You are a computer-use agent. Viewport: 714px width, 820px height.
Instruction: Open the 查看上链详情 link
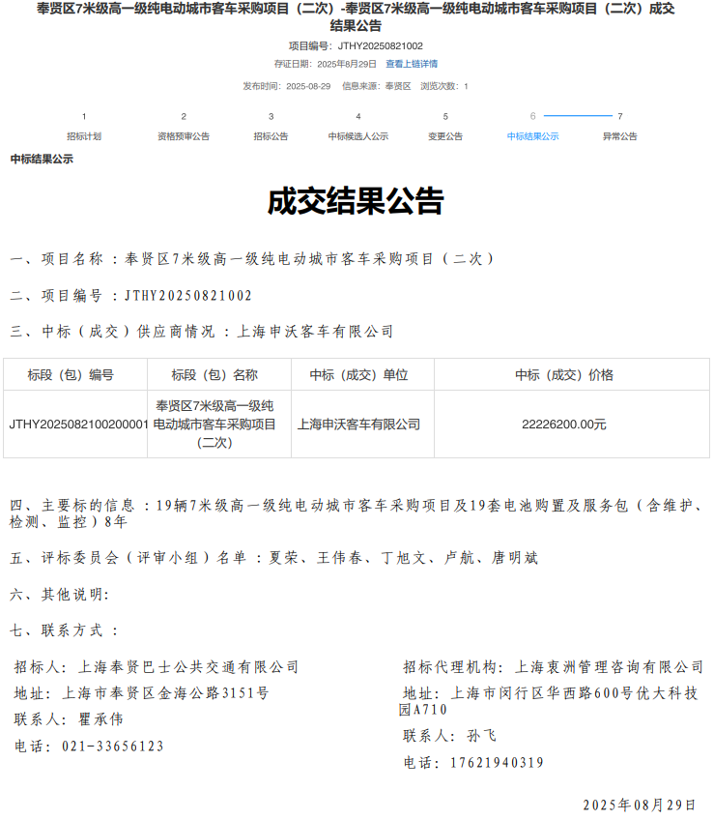(x=412, y=64)
